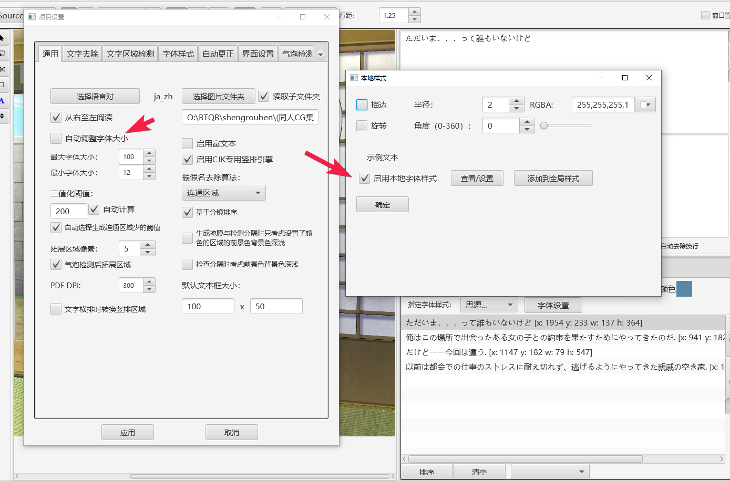Screen dimensions: 730x481
Task: Open the empty dropdown beside 清空 button
Action: (550, 472)
